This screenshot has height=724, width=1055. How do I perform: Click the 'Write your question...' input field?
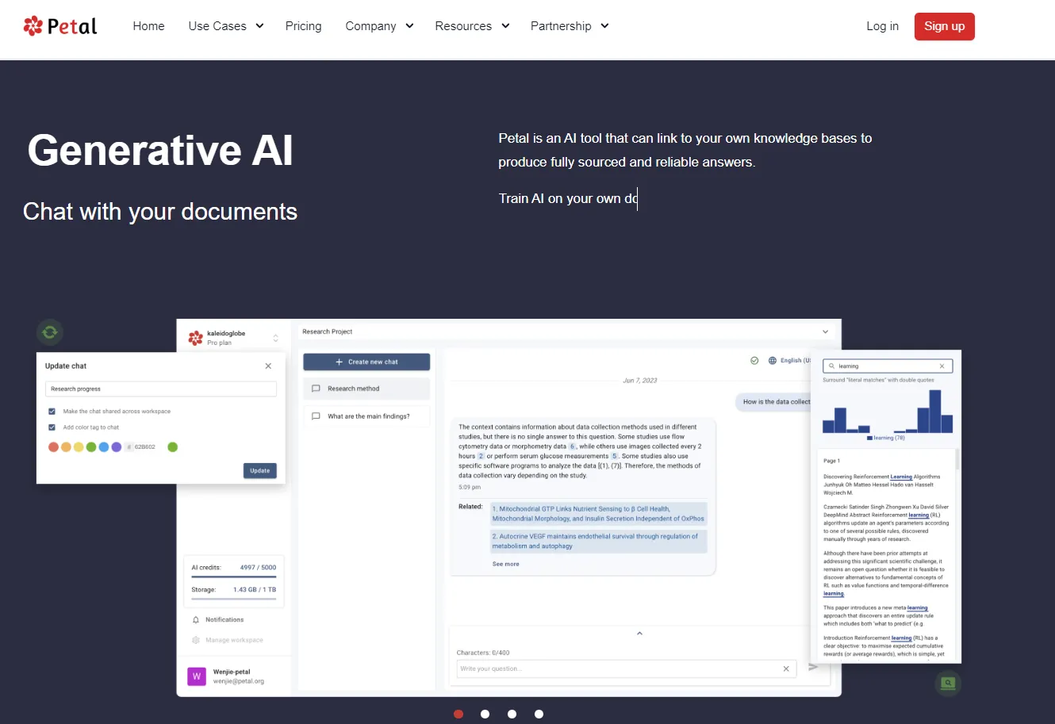627,668
